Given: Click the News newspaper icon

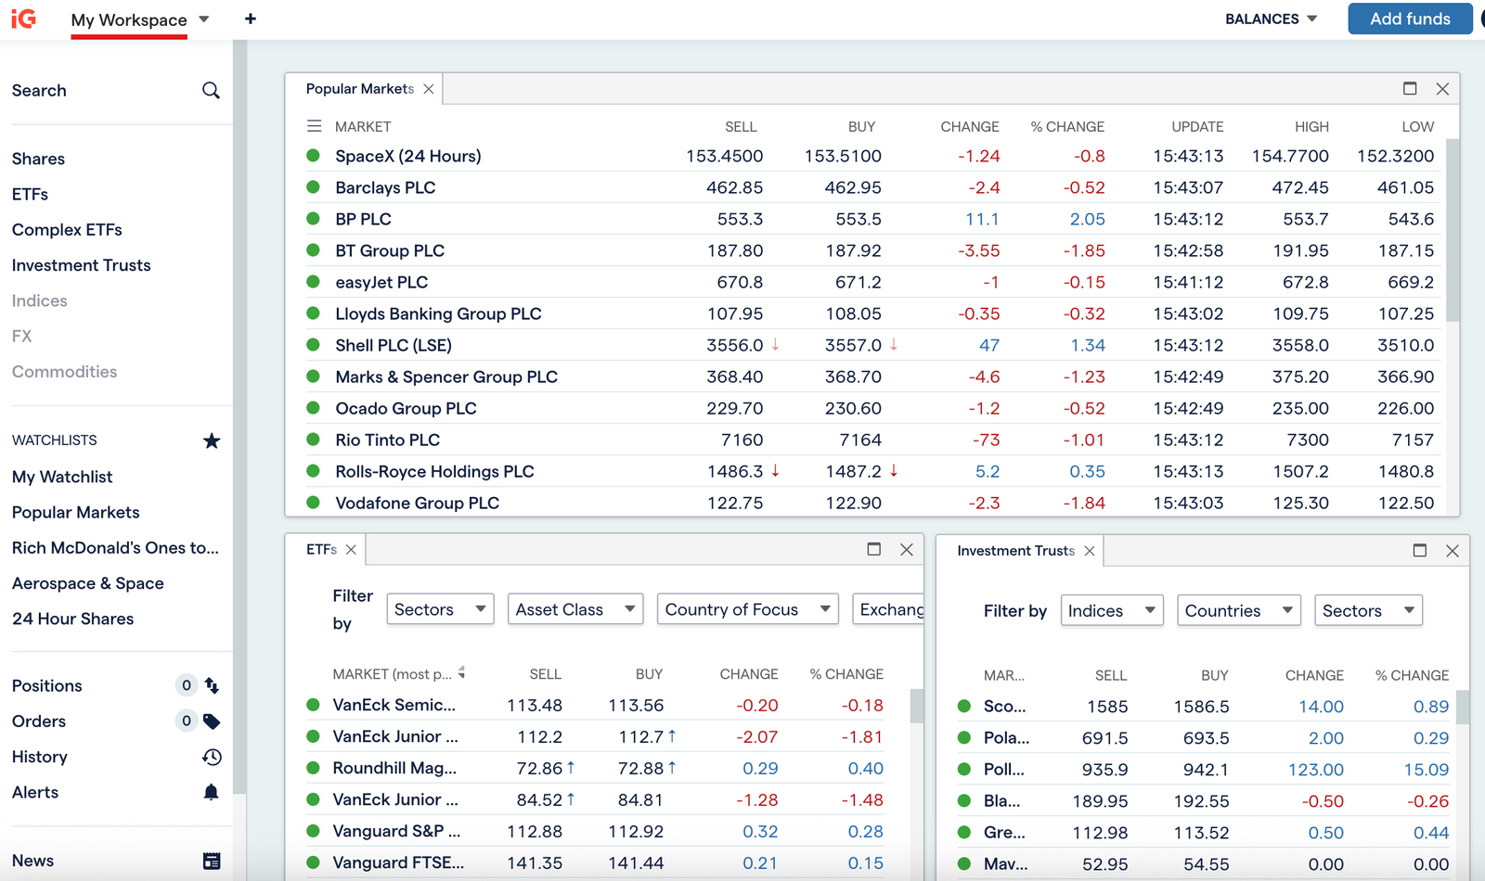Looking at the screenshot, I should pos(212,862).
